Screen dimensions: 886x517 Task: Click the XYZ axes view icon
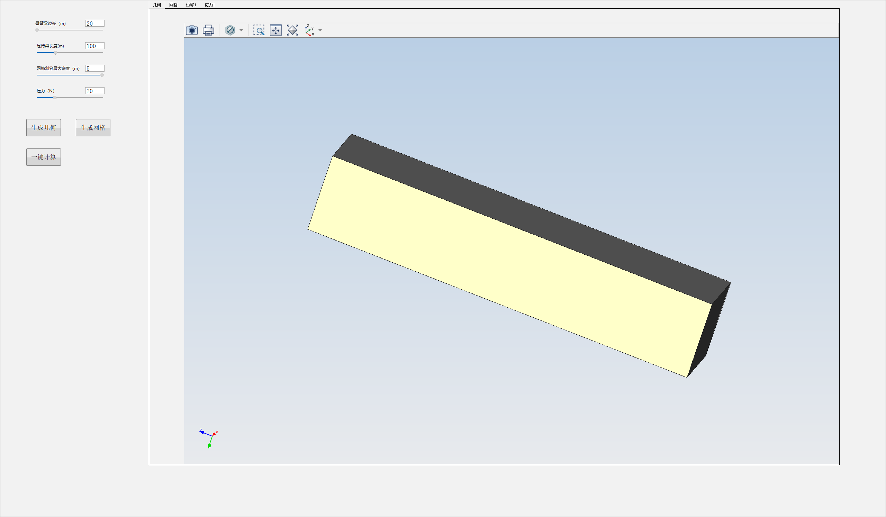[309, 30]
